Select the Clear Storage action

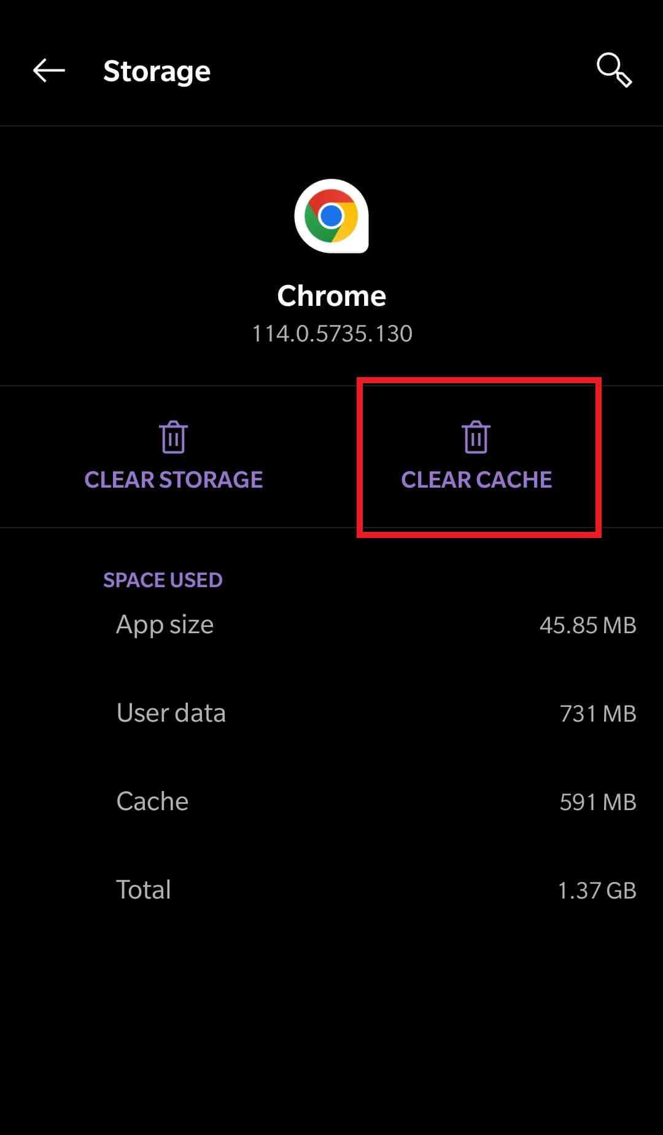point(174,480)
